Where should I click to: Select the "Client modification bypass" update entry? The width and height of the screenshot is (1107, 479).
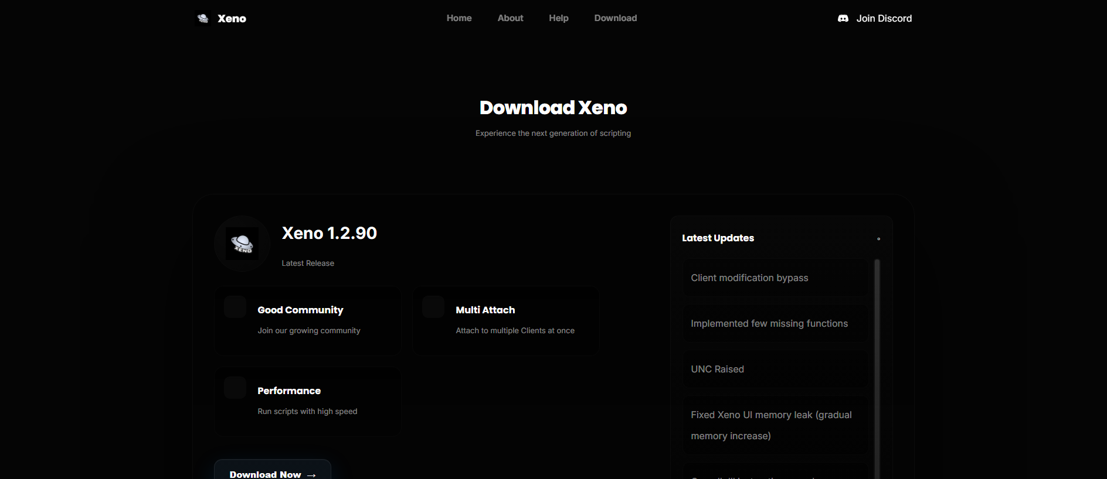pos(775,278)
